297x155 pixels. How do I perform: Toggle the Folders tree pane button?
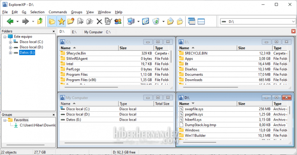point(52,21)
